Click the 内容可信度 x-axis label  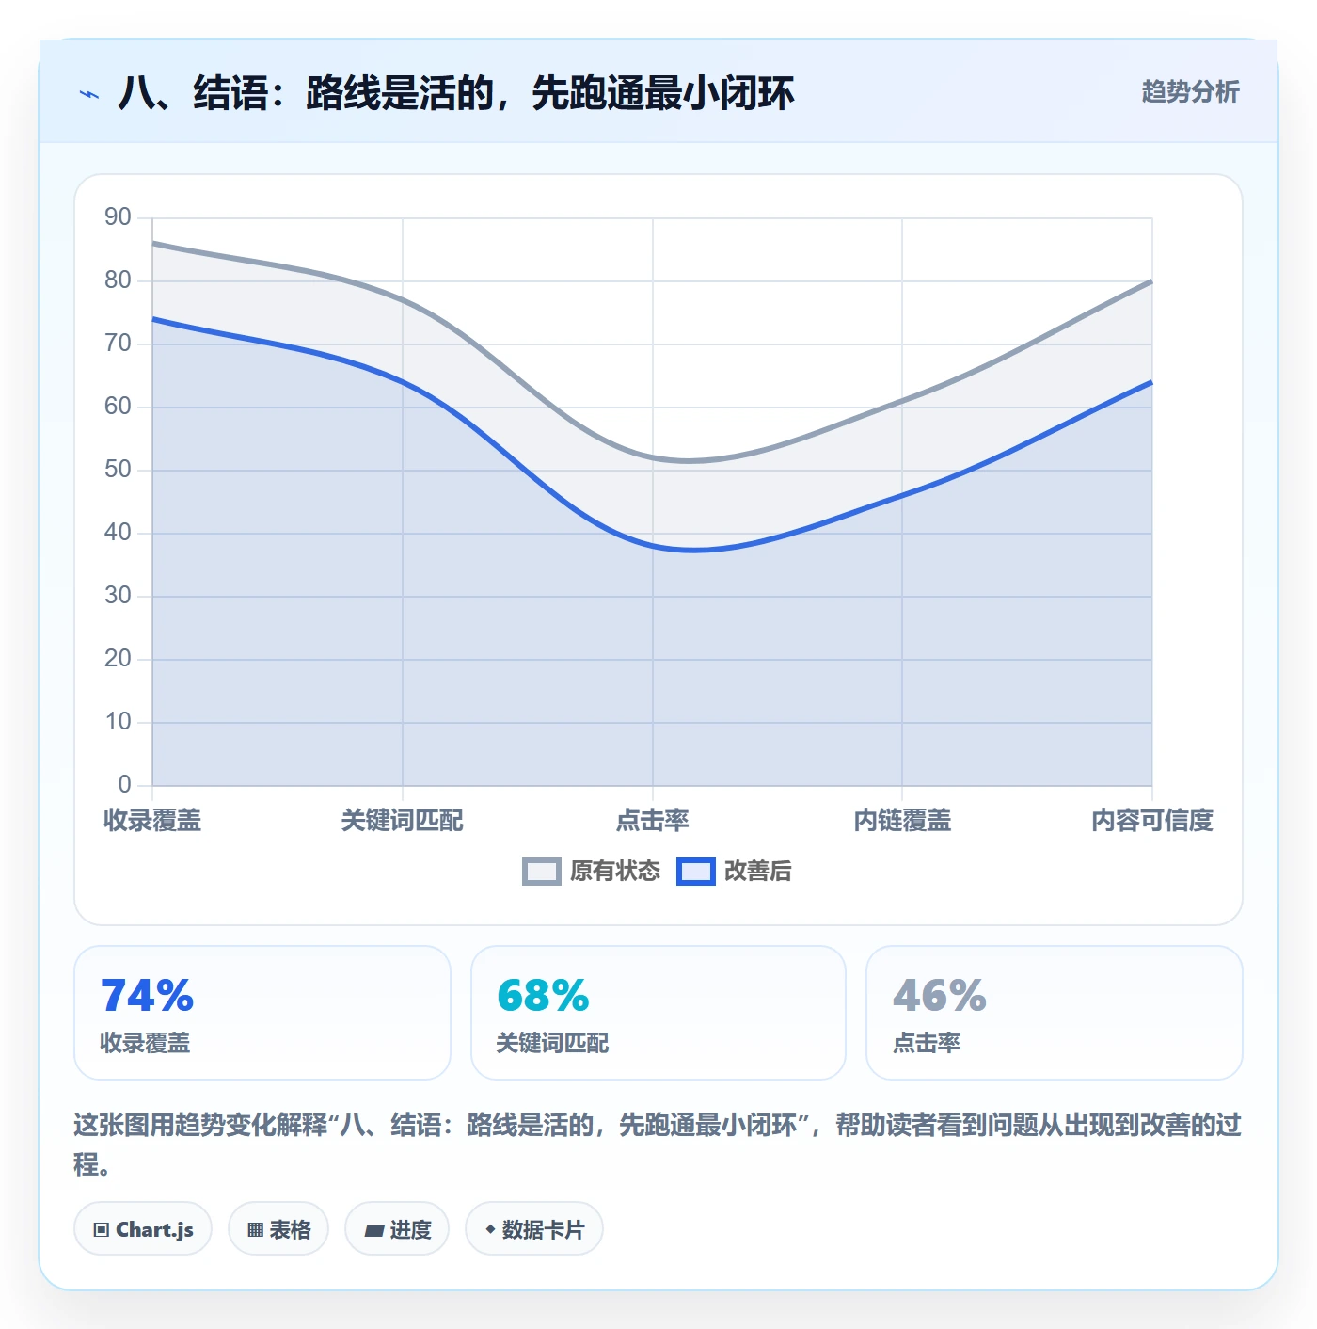1152,821
